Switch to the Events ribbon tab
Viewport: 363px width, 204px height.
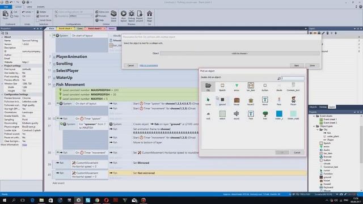41,7
